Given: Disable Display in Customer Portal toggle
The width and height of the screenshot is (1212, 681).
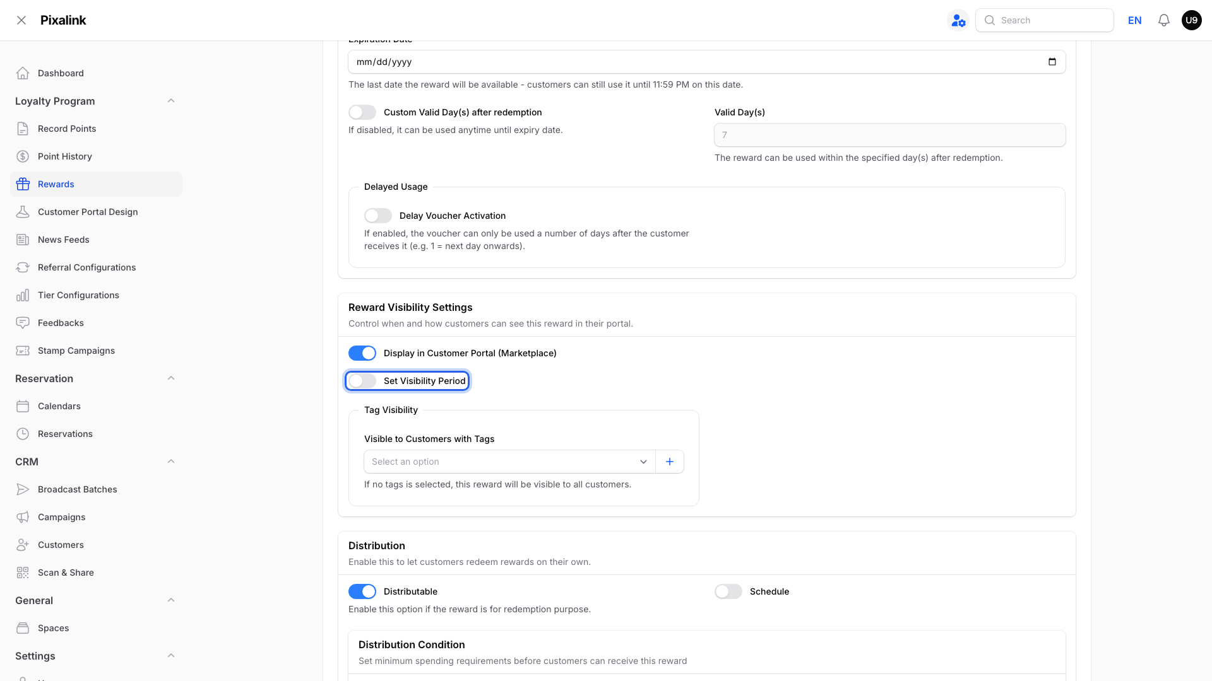Looking at the screenshot, I should click(362, 353).
